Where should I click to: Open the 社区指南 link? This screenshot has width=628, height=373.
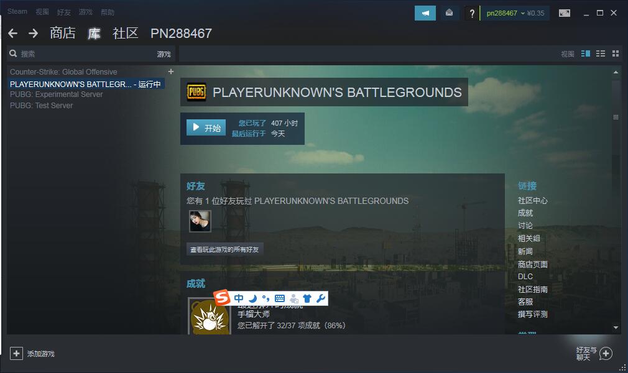[532, 289]
